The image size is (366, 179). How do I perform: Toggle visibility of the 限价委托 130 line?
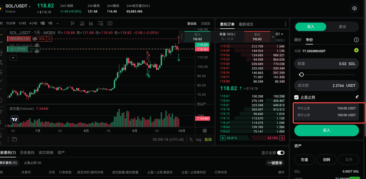[35, 39]
